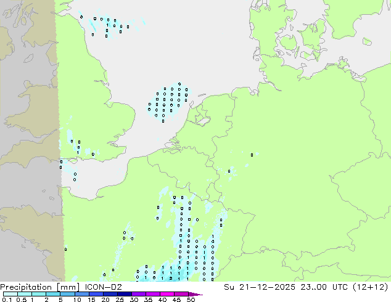Pick the 25–30 mm navy legend swatch
The image size is (391, 302).
point(125,294)
